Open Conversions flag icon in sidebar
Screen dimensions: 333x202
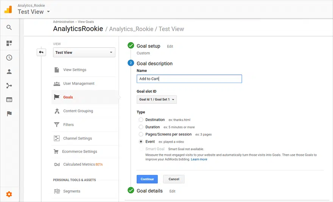pyautogui.click(x=9, y=114)
